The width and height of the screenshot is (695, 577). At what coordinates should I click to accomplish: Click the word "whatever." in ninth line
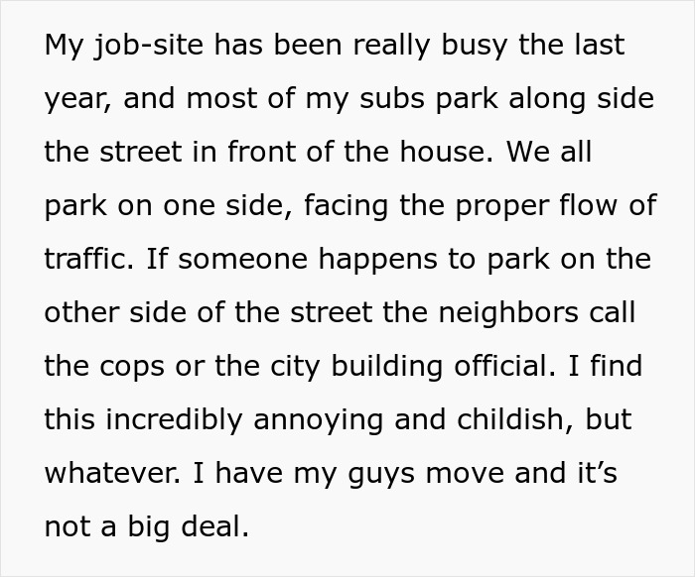point(112,473)
